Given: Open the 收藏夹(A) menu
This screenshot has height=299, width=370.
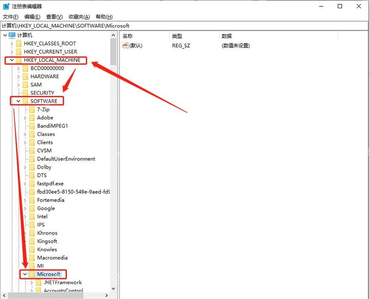Looking at the screenshot, I should [79, 17].
